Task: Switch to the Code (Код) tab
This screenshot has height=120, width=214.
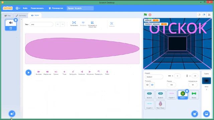Action: [x=7, y=16]
